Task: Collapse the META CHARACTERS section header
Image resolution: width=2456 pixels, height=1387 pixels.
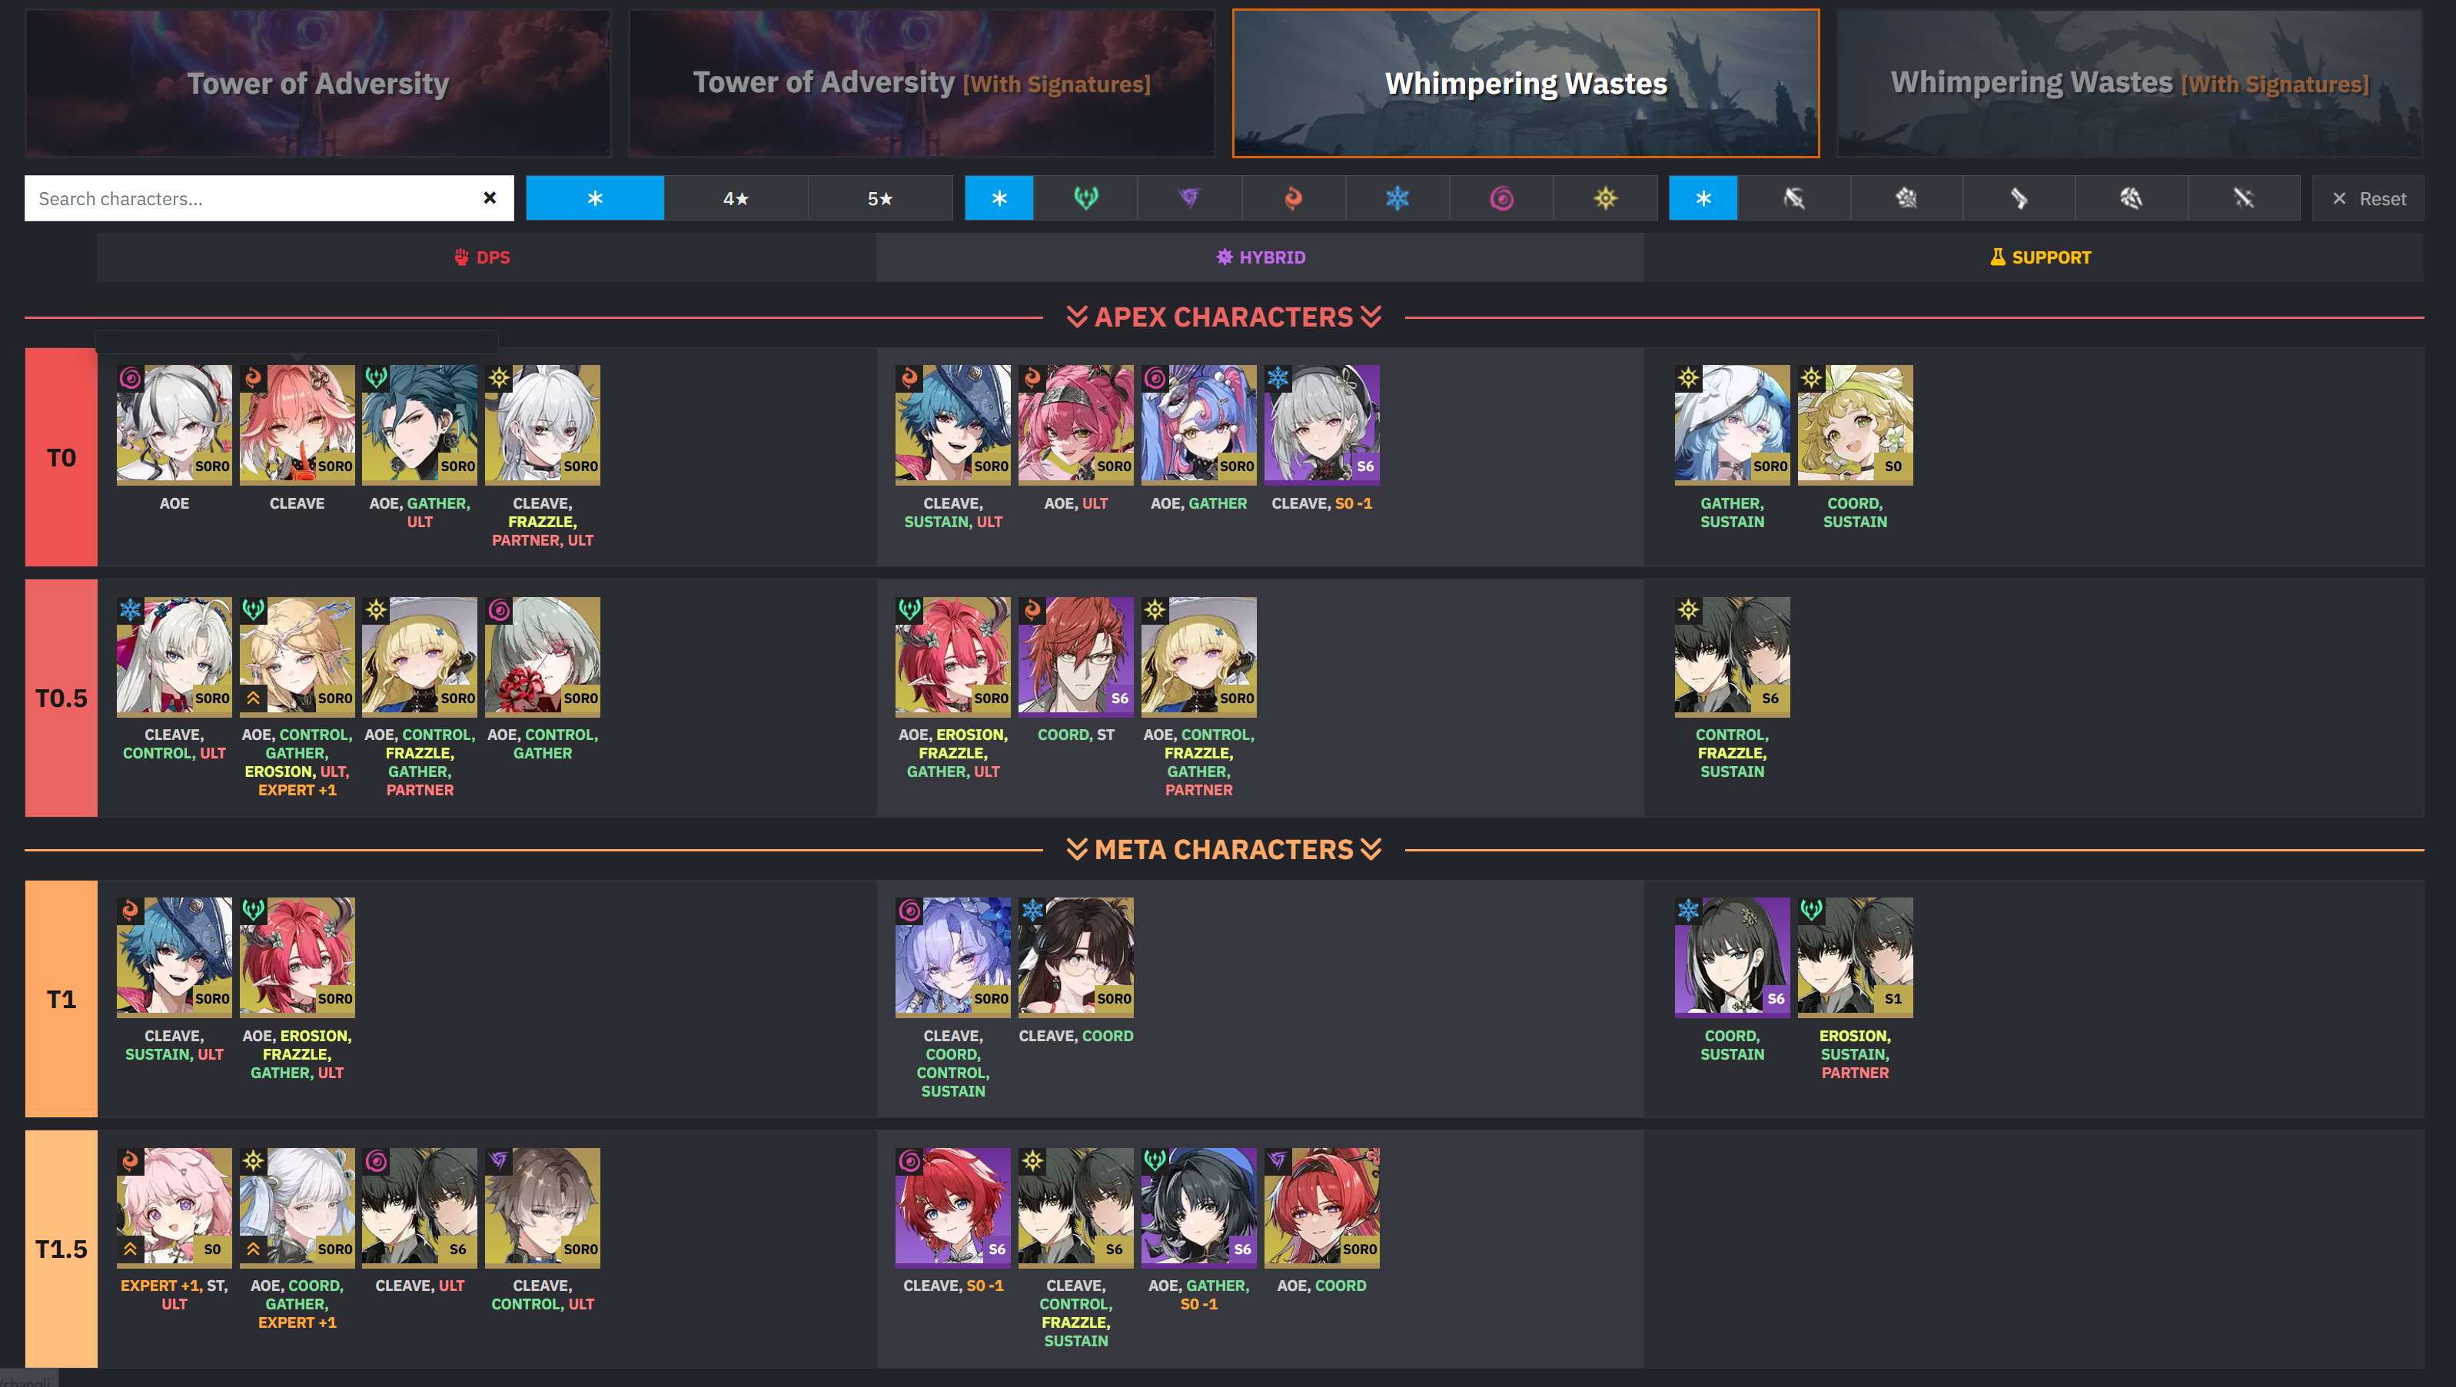Action: (1225, 849)
